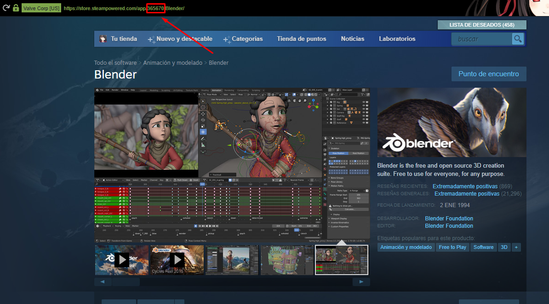Click the right arrow of thumbnail strip
The image size is (549, 304).
[361, 281]
